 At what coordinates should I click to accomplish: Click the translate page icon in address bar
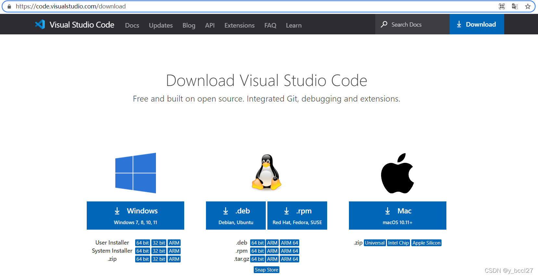(515, 6)
